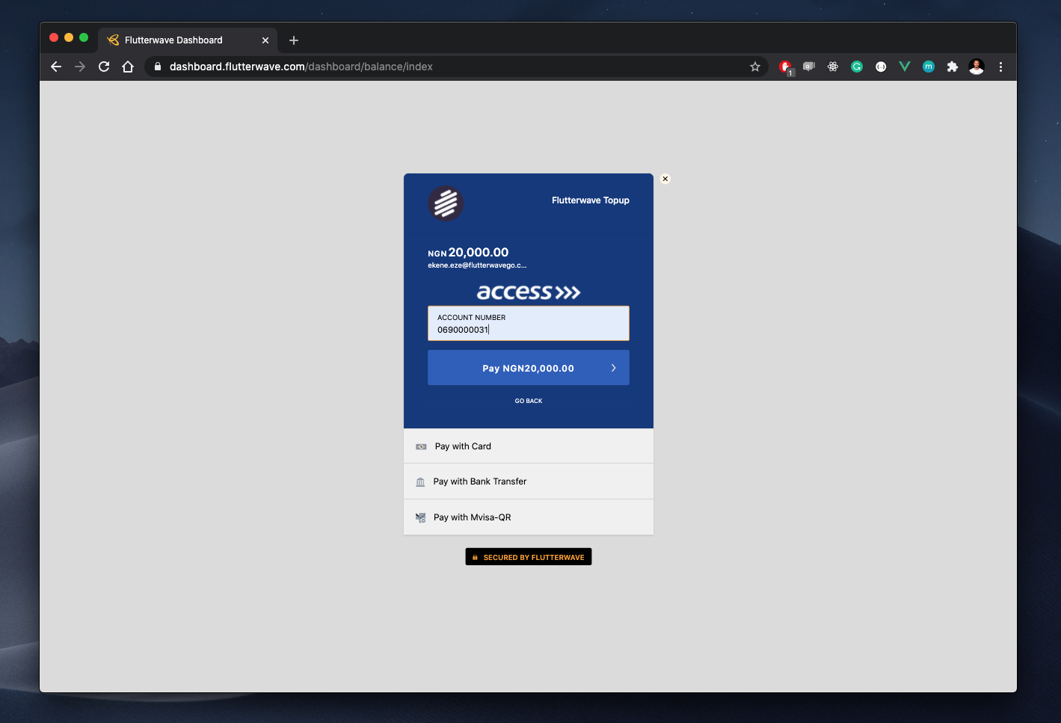Choose Pay with Mvisa-QR option

[x=529, y=517]
